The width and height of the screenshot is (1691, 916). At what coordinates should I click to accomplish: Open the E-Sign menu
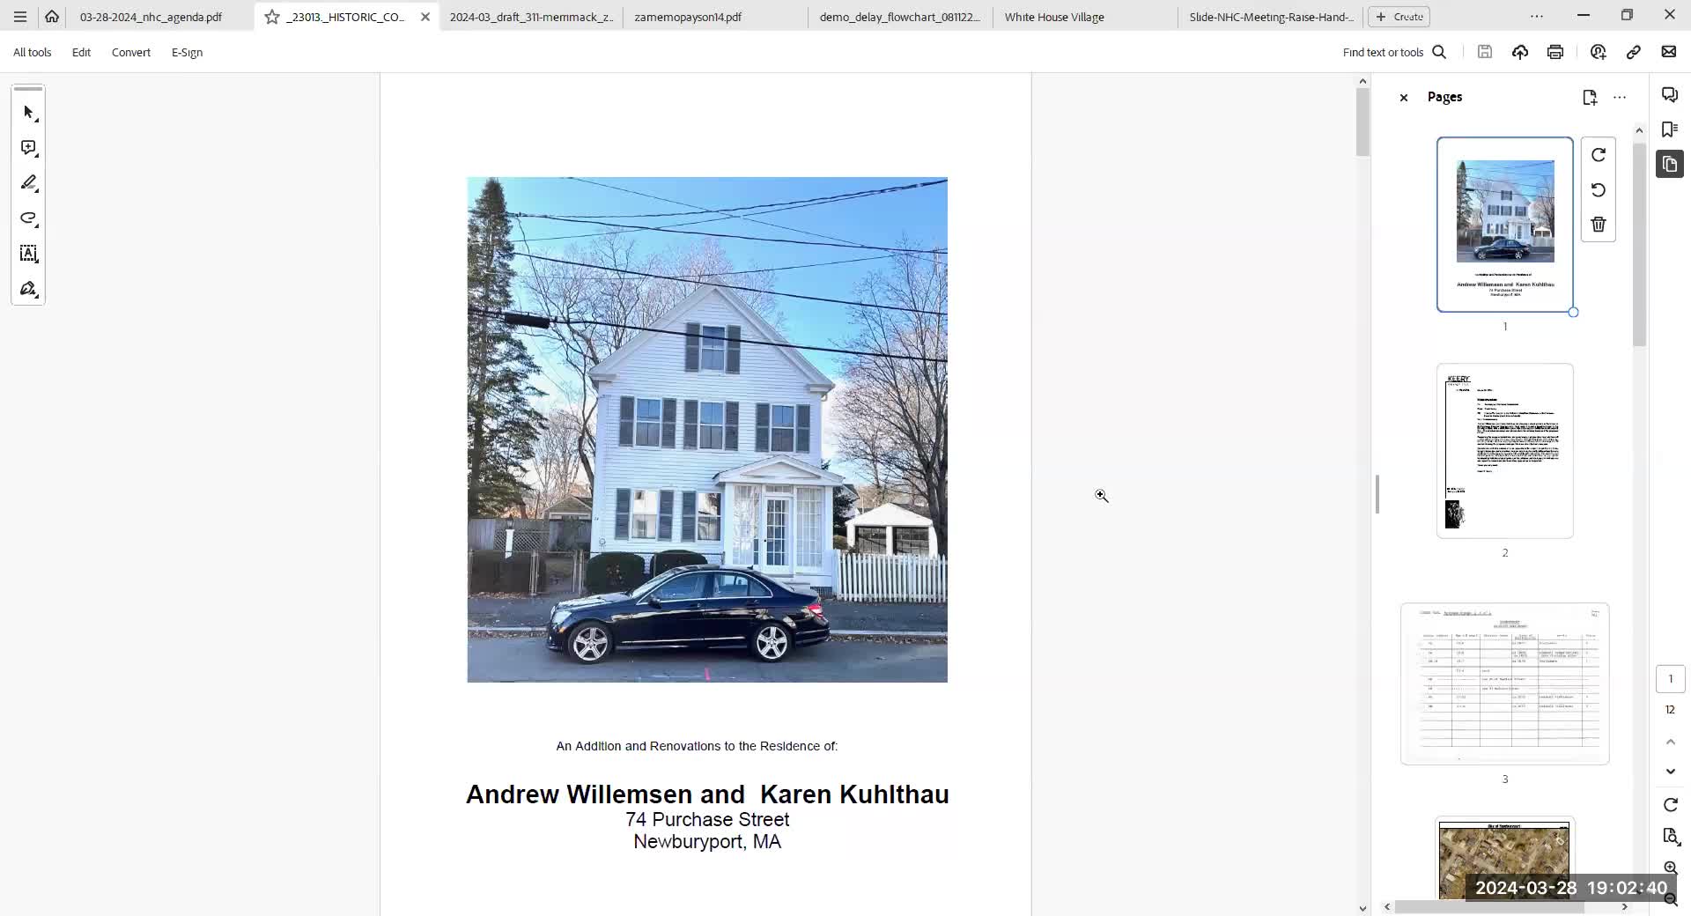click(187, 52)
